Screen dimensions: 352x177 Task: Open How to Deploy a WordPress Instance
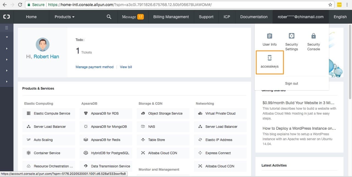pyautogui.click(x=299, y=128)
